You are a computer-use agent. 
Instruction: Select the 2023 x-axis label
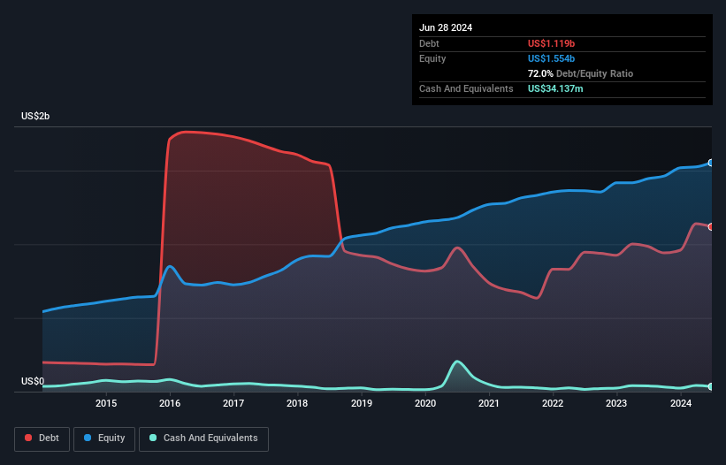(616, 403)
